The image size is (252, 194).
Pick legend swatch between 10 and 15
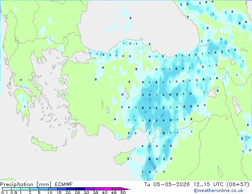tap(53, 189)
